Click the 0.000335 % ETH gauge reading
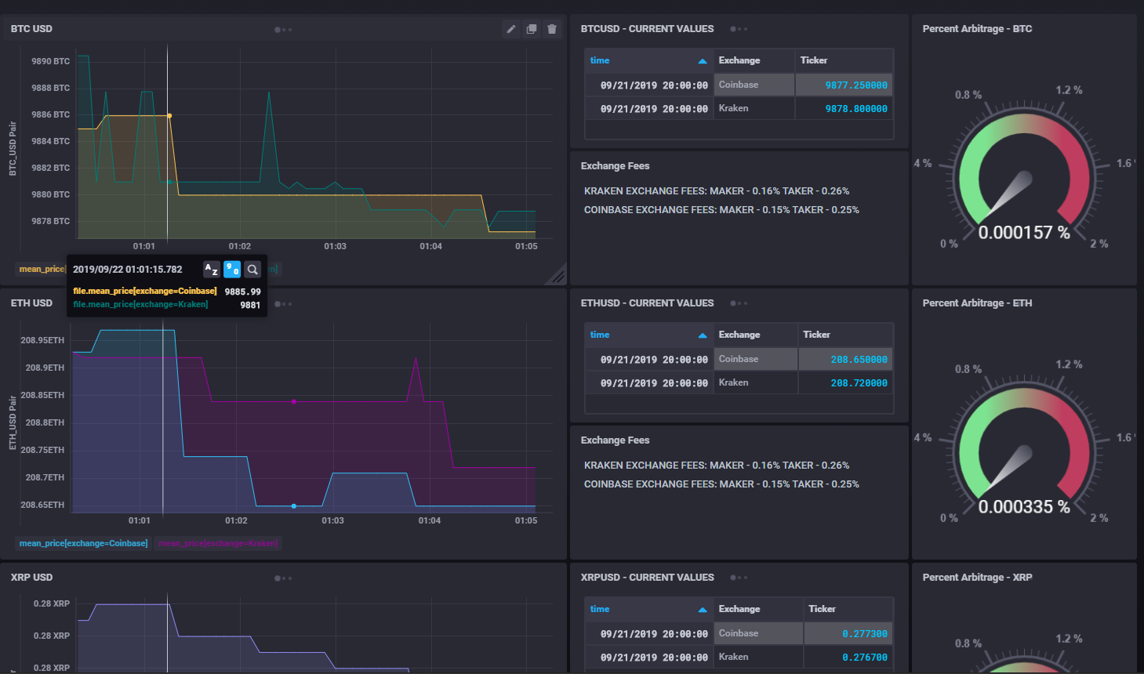1144x674 pixels. [1024, 507]
